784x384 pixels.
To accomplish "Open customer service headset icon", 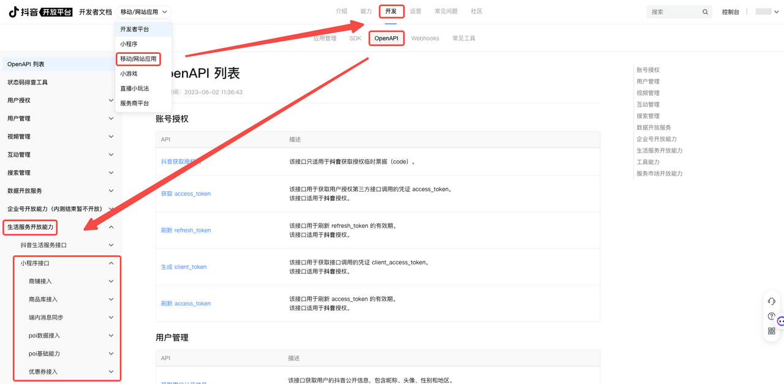I will 771,301.
